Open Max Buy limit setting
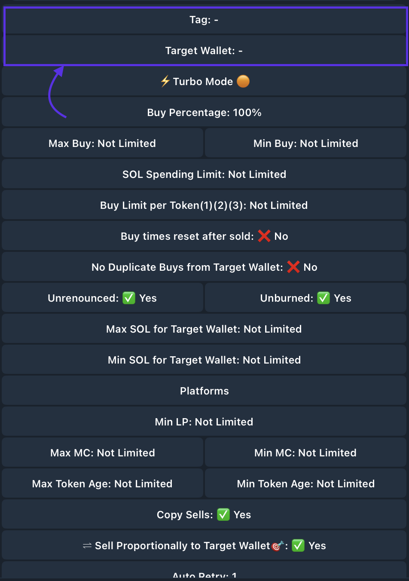 coord(102,144)
